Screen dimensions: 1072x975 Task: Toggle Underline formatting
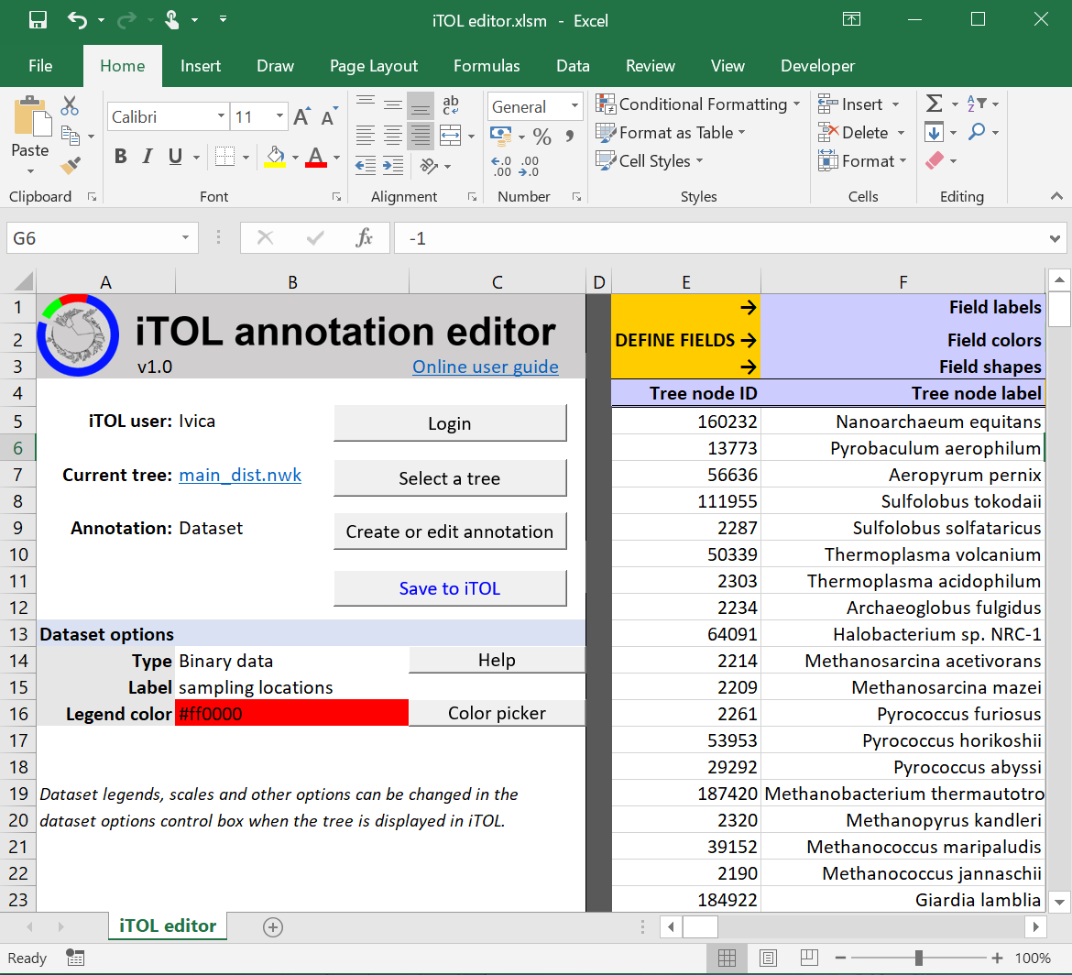pyautogui.click(x=175, y=157)
